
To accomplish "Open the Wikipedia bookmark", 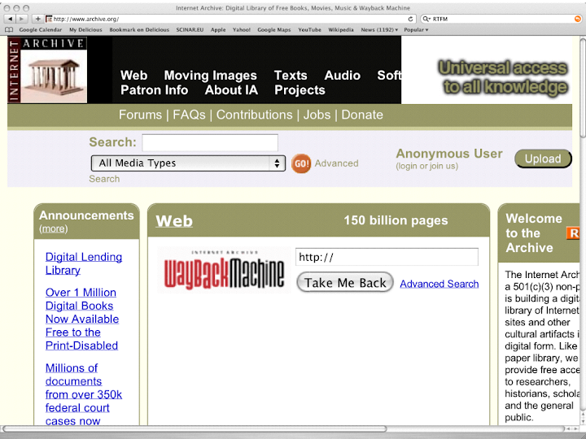I will point(341,29).
